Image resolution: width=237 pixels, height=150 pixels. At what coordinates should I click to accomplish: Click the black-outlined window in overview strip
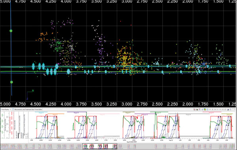[100, 146]
